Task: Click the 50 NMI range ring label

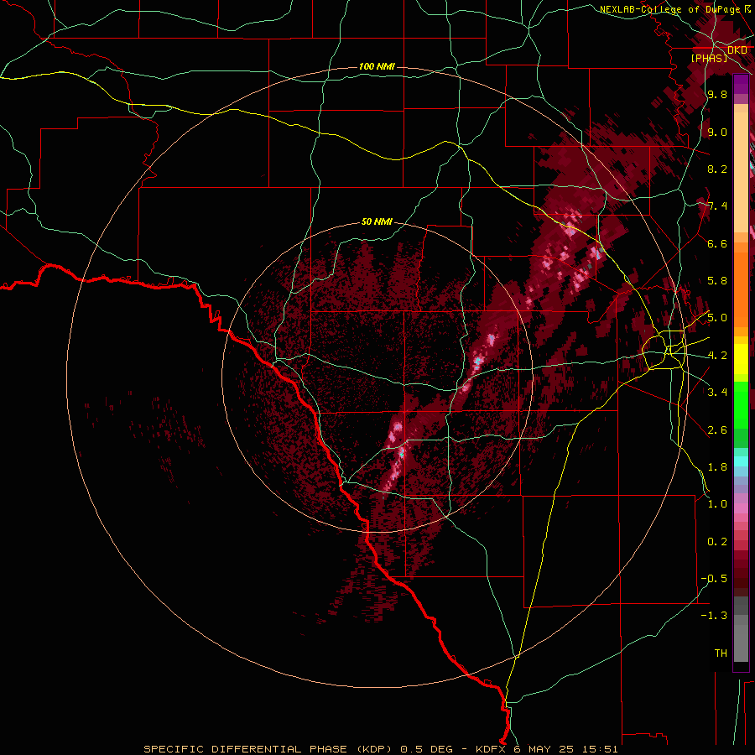Action: coord(377,222)
